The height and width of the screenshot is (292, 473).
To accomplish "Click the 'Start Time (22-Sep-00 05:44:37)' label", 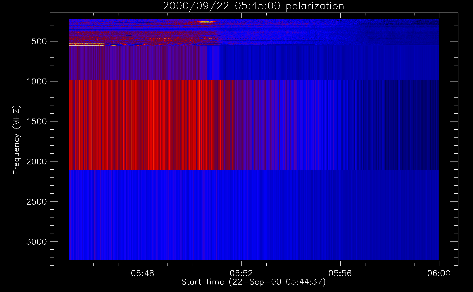I will tap(253, 282).
